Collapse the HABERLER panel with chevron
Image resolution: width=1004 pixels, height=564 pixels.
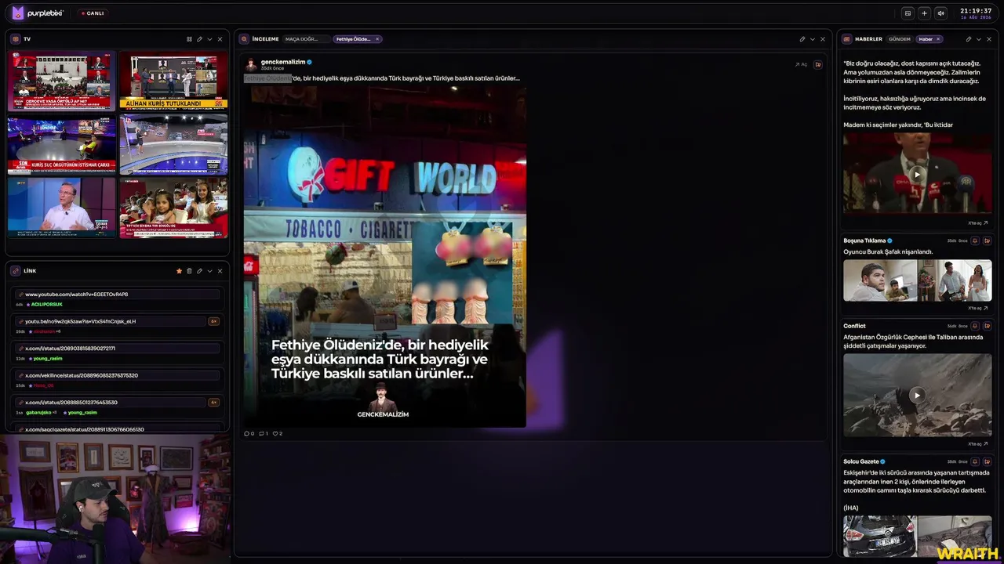979,39
